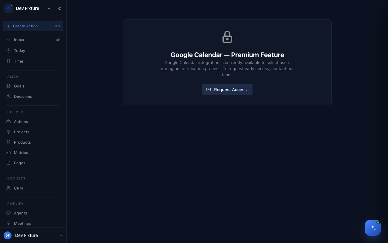Viewport: 388px width, 243px height.
Task: Open the AI assistant sparkle button
Action: pyautogui.click(x=373, y=228)
